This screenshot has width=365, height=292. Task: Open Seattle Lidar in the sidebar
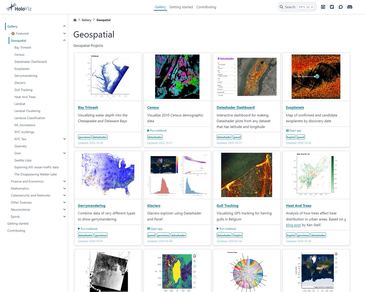(23, 160)
